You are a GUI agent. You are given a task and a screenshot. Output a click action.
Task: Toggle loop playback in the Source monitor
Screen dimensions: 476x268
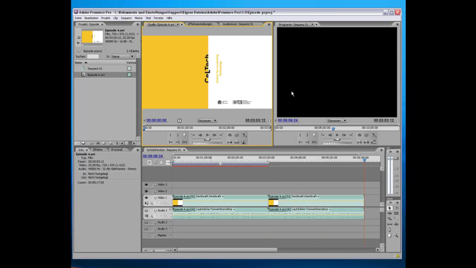pos(230,135)
